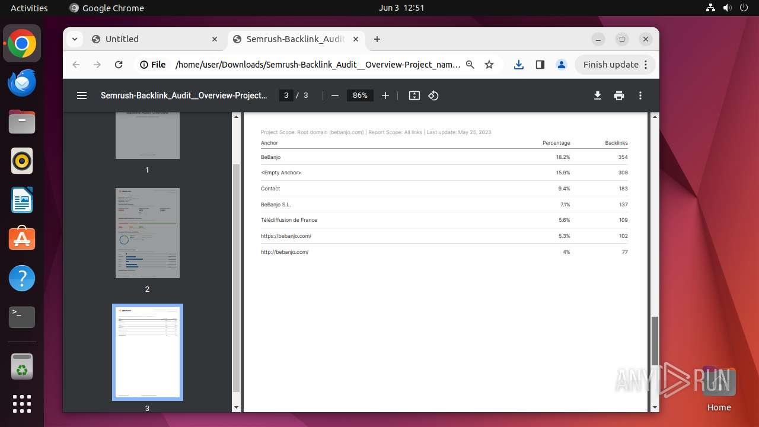Open the tab search dropdown arrow

[75, 39]
